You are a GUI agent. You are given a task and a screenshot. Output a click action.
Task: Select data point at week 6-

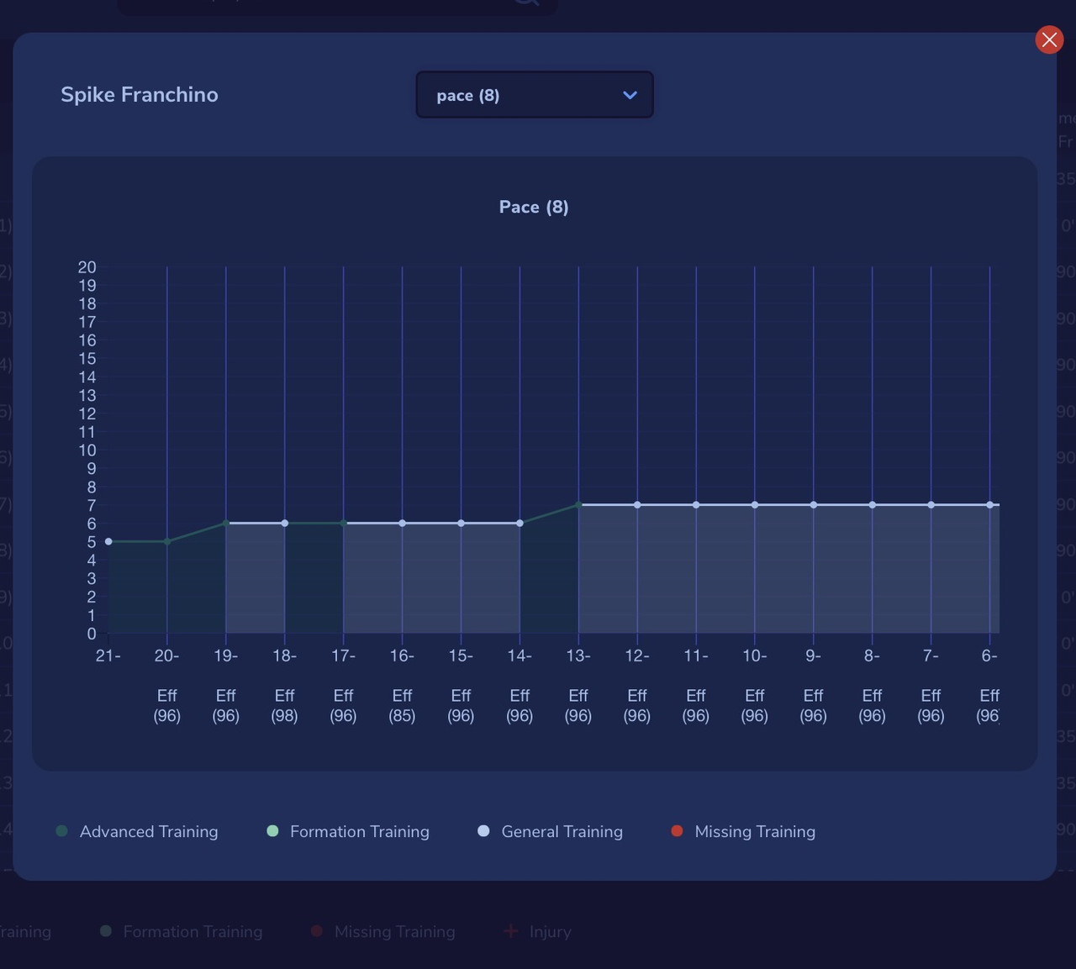(x=989, y=505)
